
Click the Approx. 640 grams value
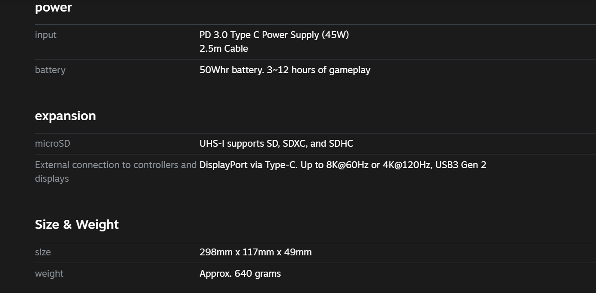click(x=240, y=273)
